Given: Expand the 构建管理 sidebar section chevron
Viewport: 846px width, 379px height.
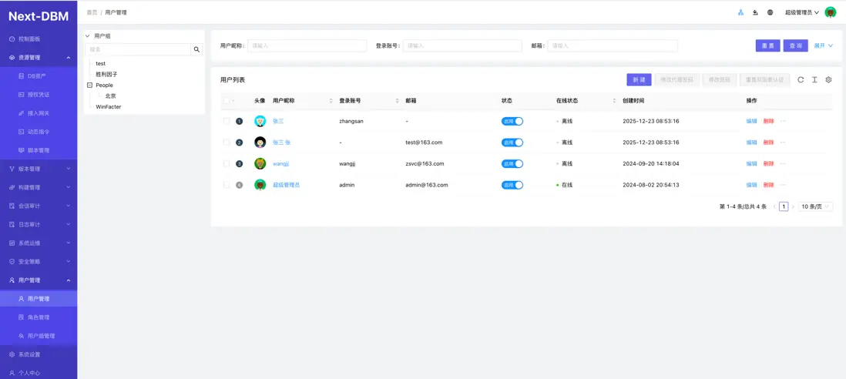Looking at the screenshot, I should (x=69, y=187).
